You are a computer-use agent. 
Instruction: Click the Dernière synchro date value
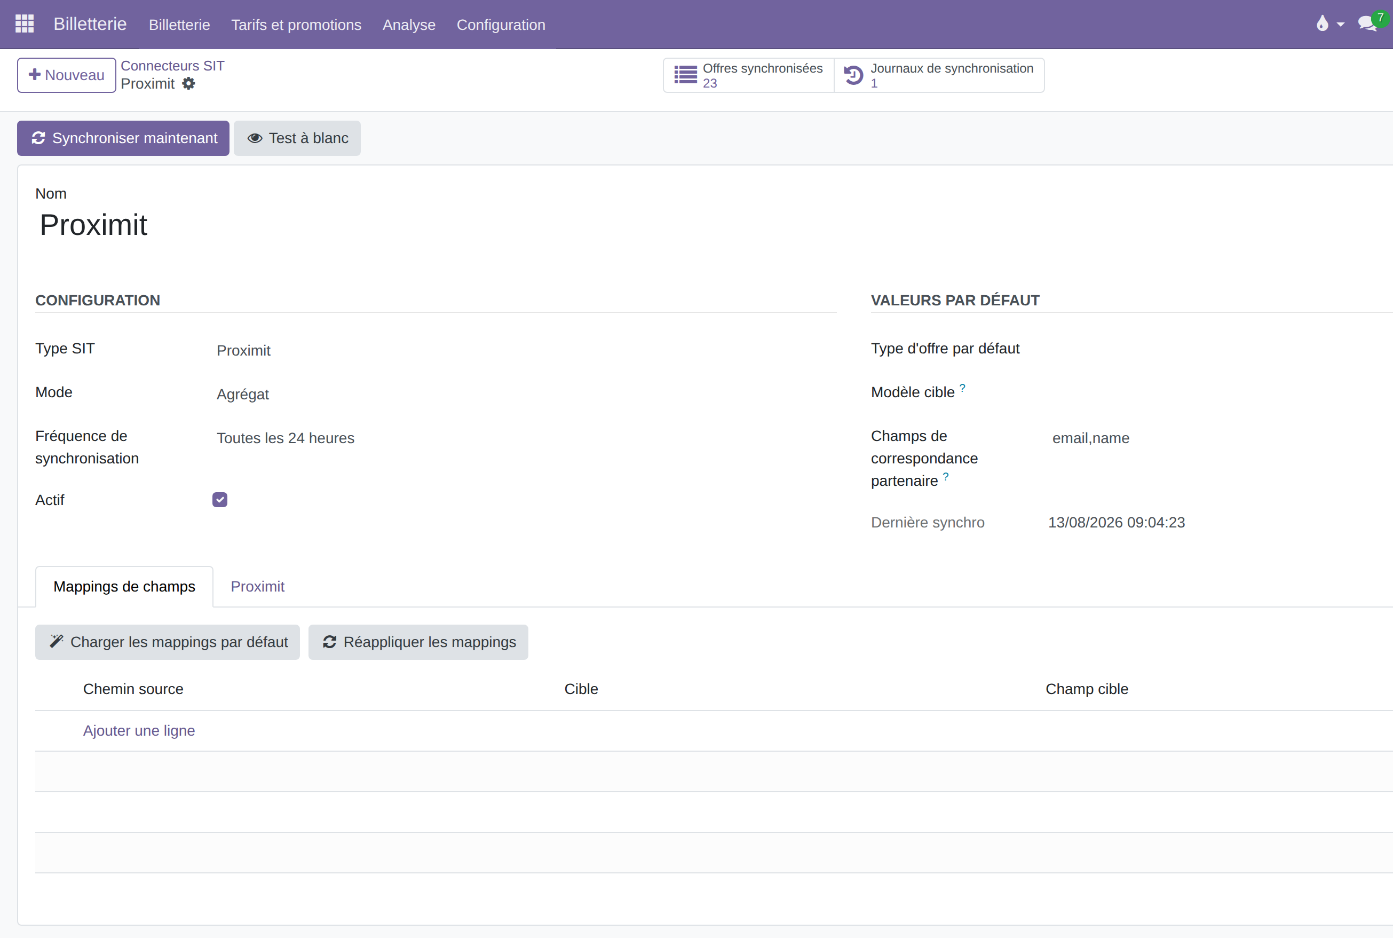coord(1117,522)
